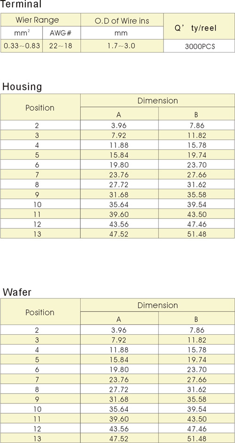The width and height of the screenshot is (235, 443).
Task: Click Housing Dimension header
Action: click(157, 101)
